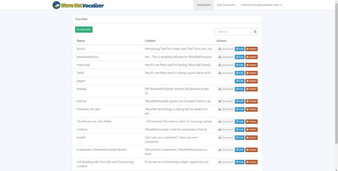Click the 'Name' column header

click(81, 41)
